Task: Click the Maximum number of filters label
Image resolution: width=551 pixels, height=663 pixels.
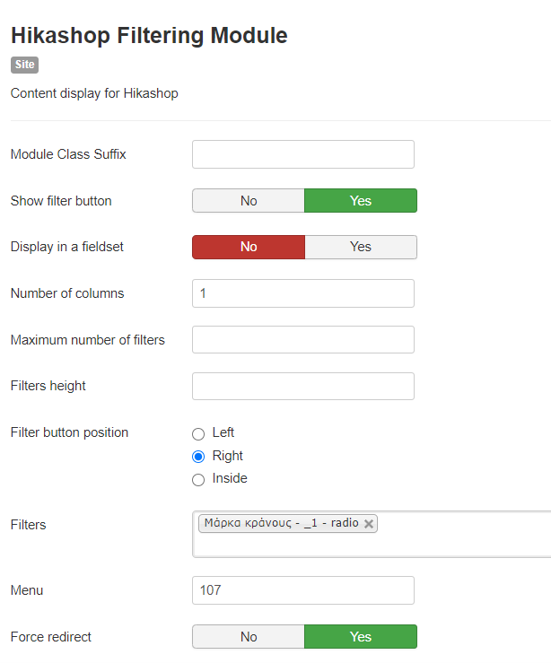Action: coord(88,340)
